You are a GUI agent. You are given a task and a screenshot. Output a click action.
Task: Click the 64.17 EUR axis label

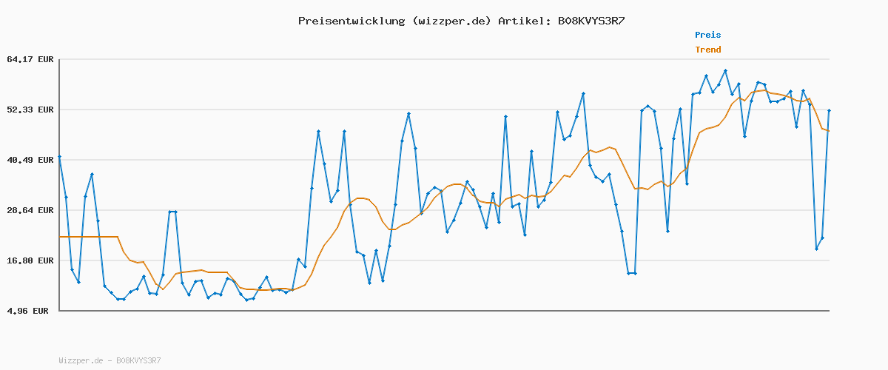click(30, 59)
